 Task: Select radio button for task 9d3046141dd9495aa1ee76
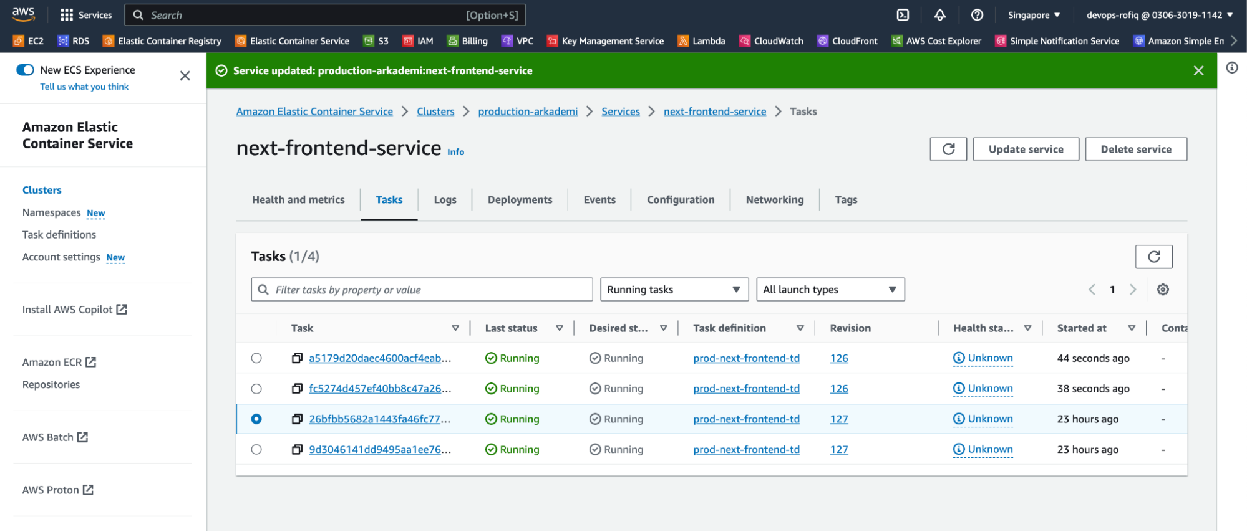pyautogui.click(x=256, y=450)
